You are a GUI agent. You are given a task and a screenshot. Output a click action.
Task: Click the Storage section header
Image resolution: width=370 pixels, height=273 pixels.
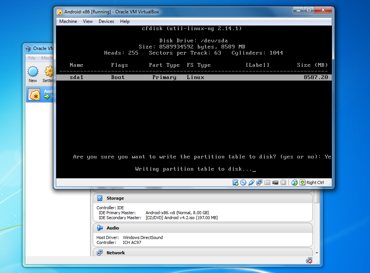[203, 198]
